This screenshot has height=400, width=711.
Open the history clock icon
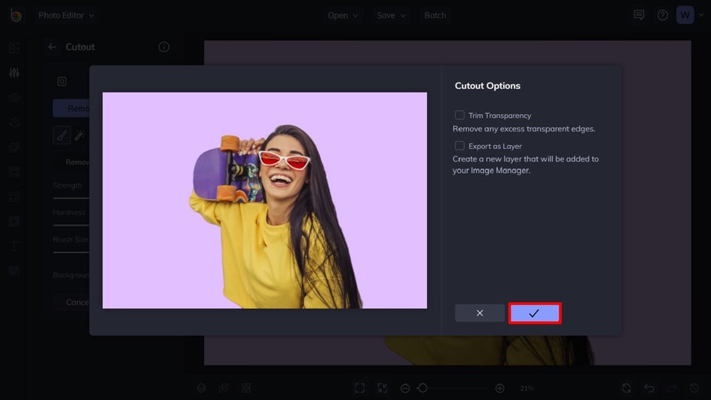tap(694, 388)
